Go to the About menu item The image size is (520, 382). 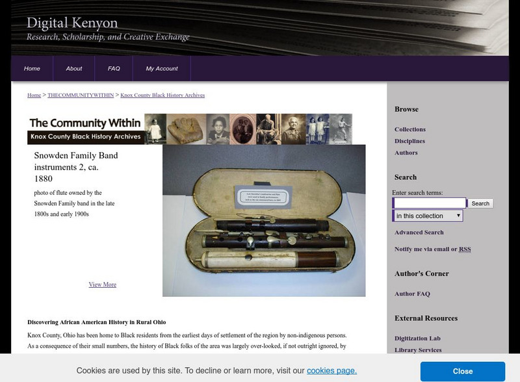point(73,68)
